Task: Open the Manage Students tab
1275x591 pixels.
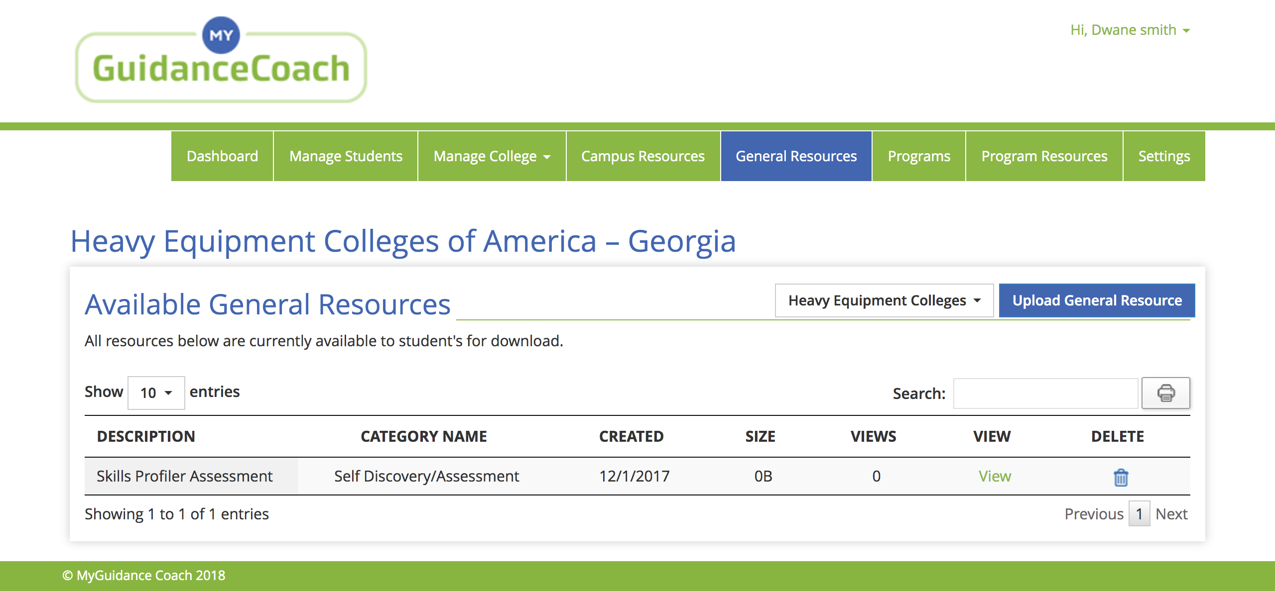Action: tap(346, 156)
